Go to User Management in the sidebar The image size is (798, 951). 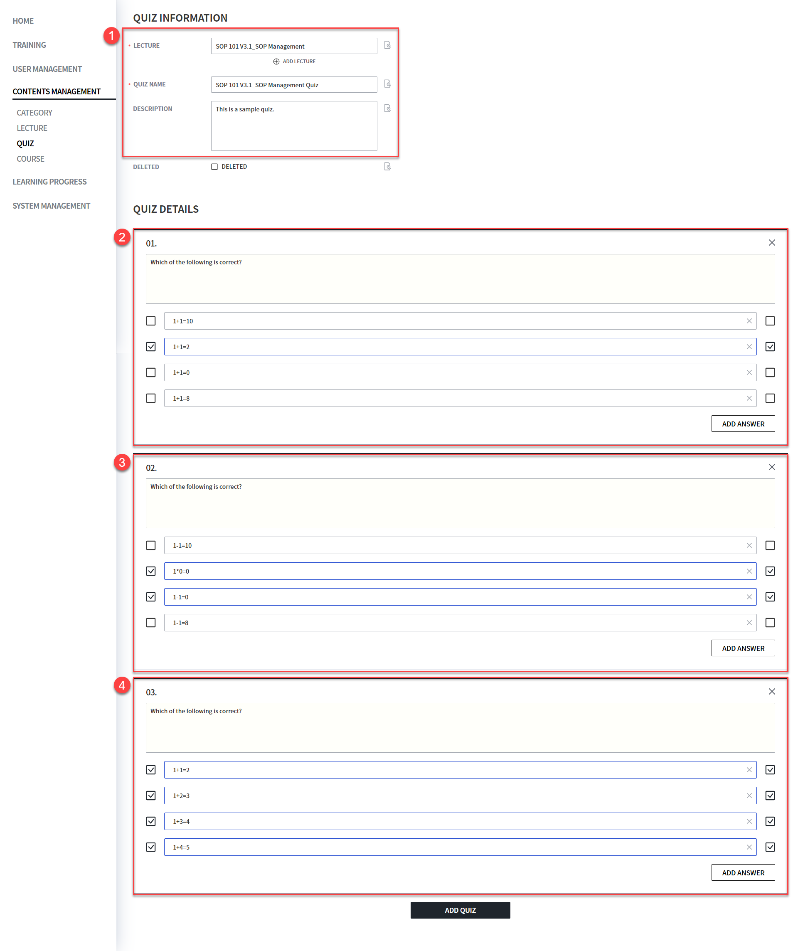pos(47,69)
